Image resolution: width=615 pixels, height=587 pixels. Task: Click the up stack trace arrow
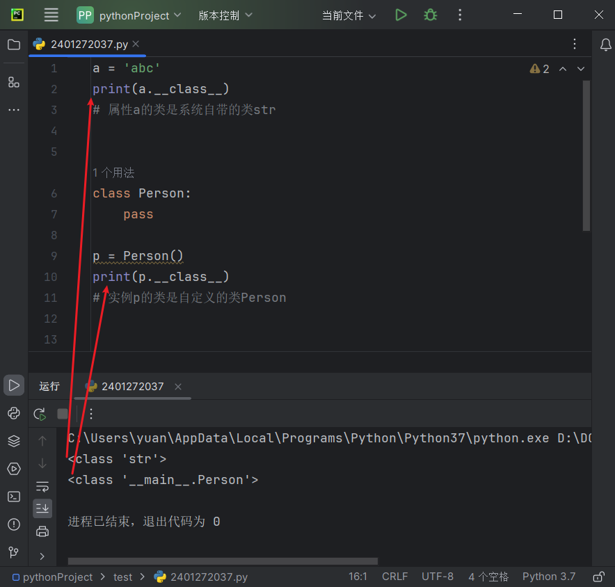point(42,441)
